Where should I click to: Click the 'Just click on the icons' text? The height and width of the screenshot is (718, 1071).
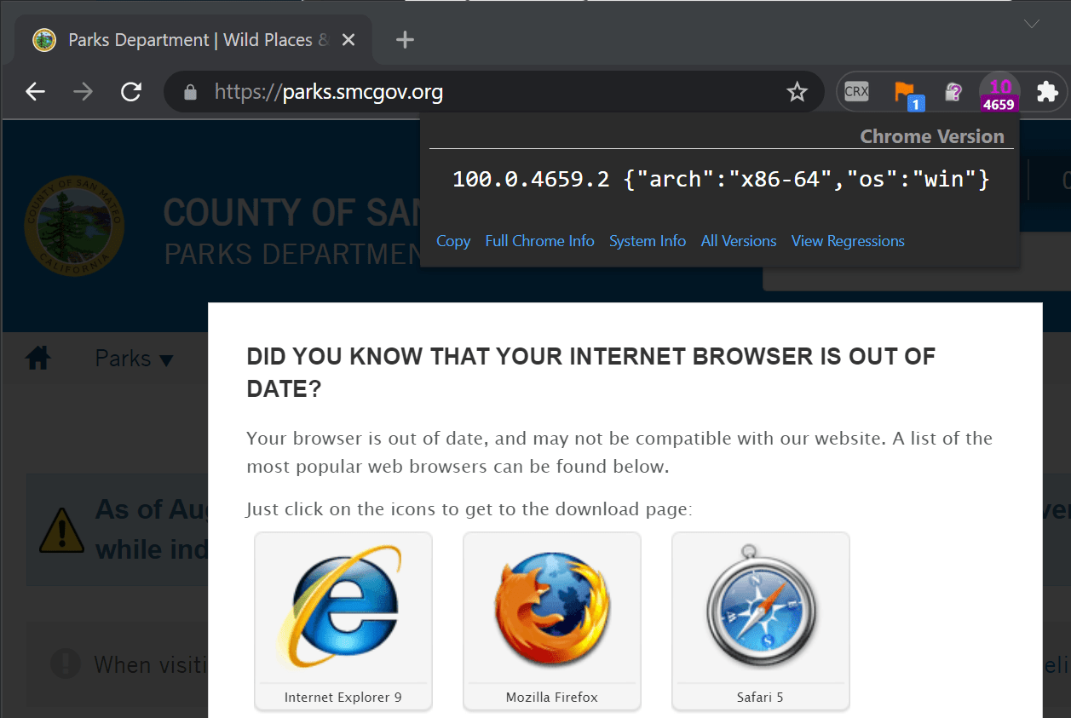click(x=469, y=509)
